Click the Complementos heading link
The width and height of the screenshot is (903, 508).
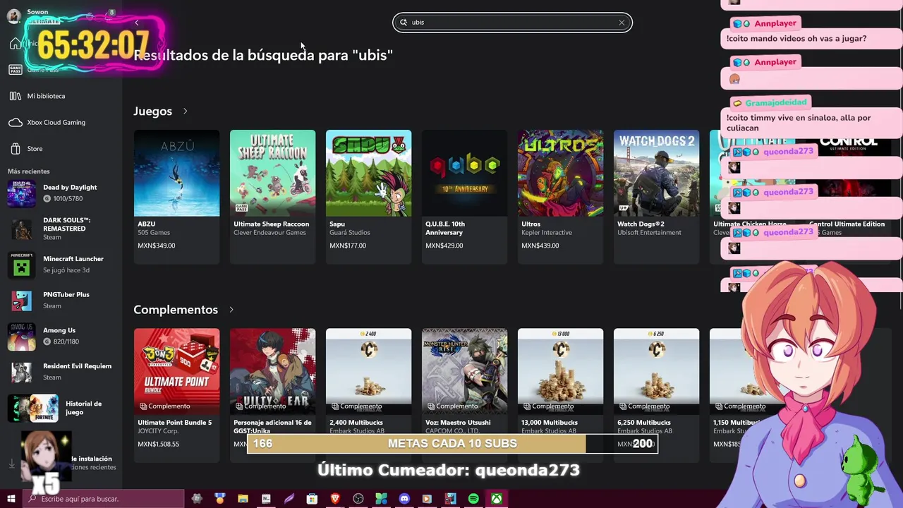point(176,310)
